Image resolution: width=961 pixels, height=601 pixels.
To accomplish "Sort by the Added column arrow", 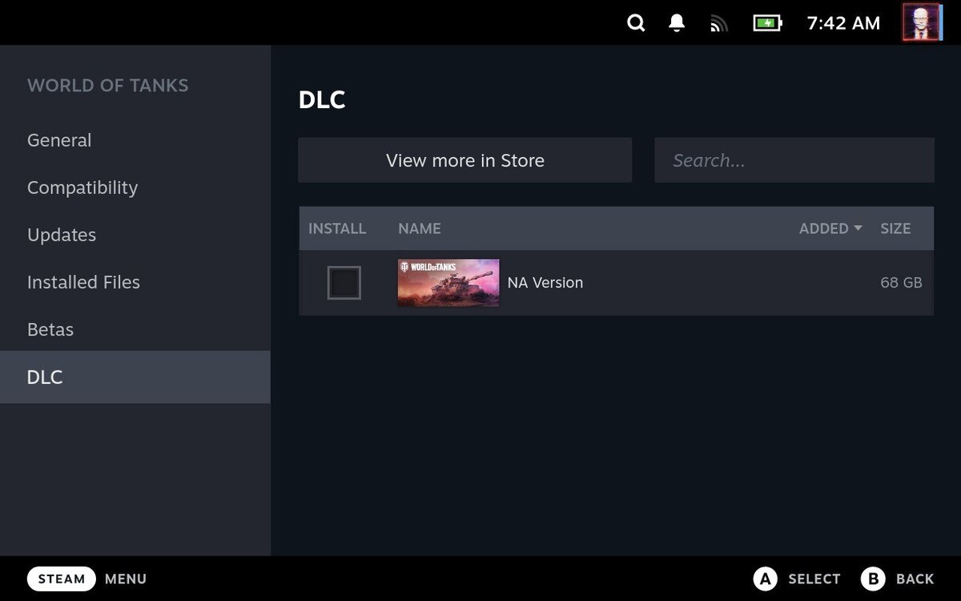I will coord(858,228).
